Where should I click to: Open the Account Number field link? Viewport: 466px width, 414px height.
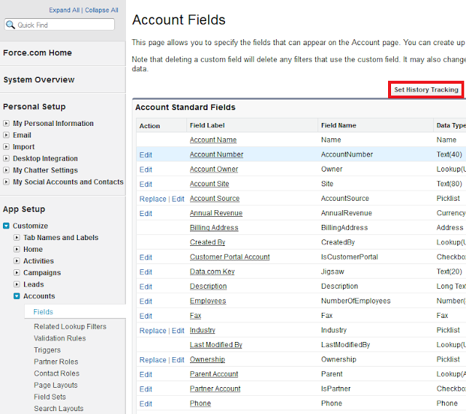coord(216,154)
